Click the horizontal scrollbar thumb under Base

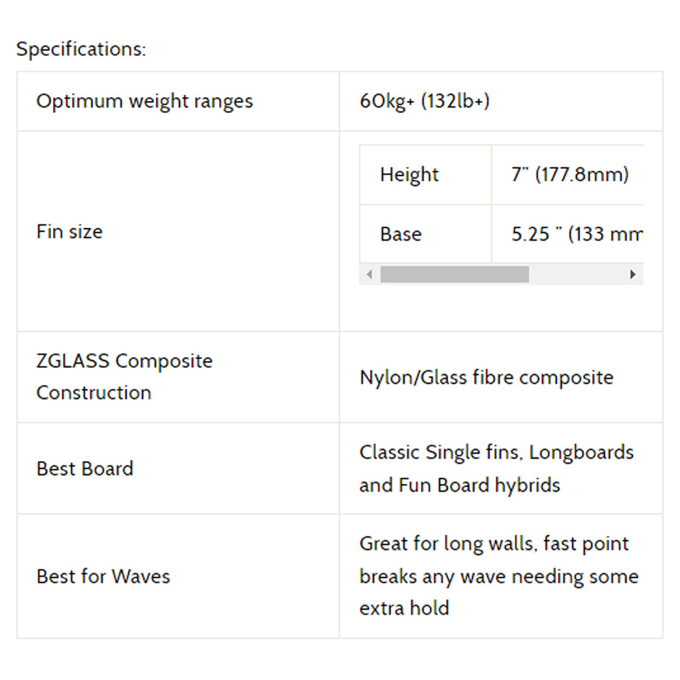pos(454,275)
